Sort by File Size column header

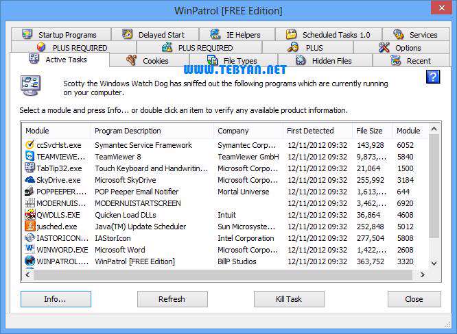[373, 131]
